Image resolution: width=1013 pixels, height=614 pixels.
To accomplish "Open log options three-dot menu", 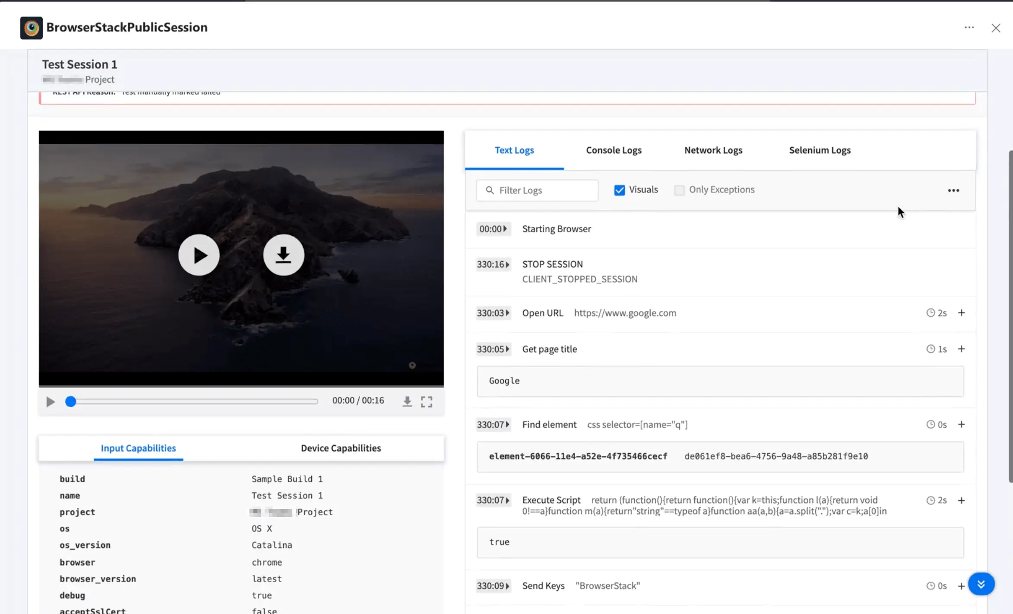I will pos(953,190).
